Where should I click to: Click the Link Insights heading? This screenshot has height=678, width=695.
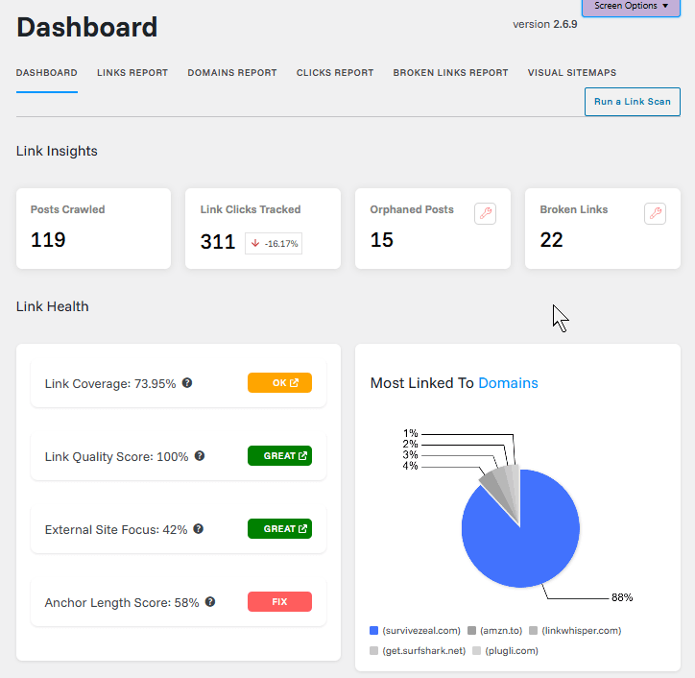coord(57,151)
